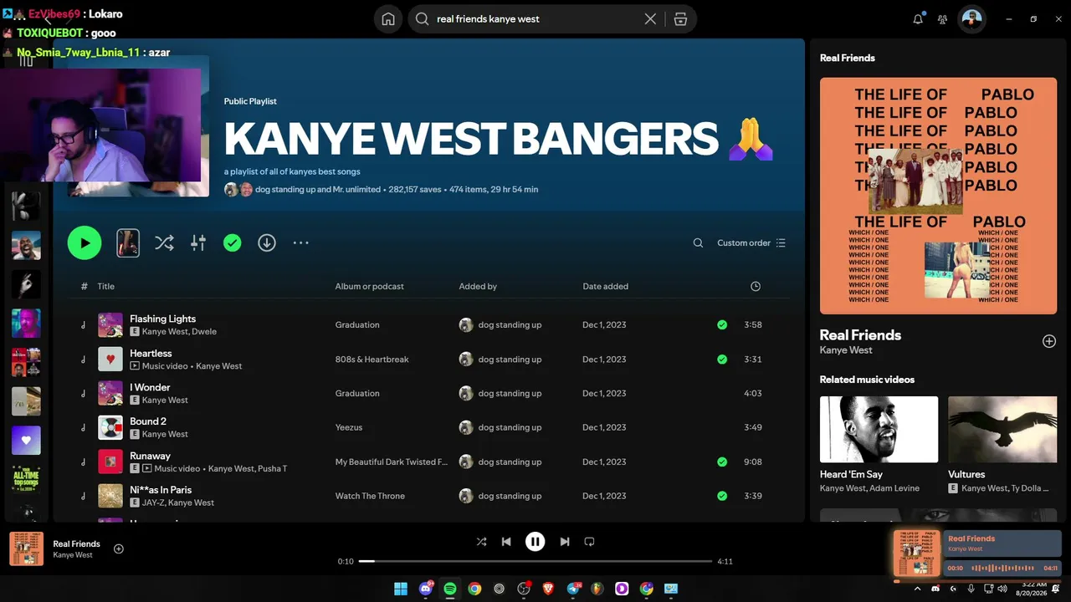1071x602 pixels.
Task: Open the Watch The Throne album link
Action: (370, 497)
